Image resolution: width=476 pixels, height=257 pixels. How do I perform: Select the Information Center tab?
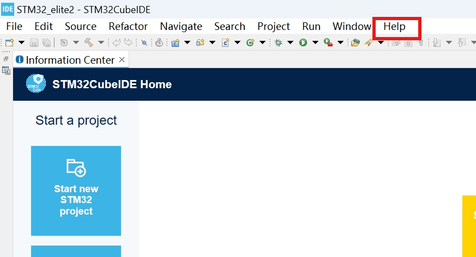(70, 60)
